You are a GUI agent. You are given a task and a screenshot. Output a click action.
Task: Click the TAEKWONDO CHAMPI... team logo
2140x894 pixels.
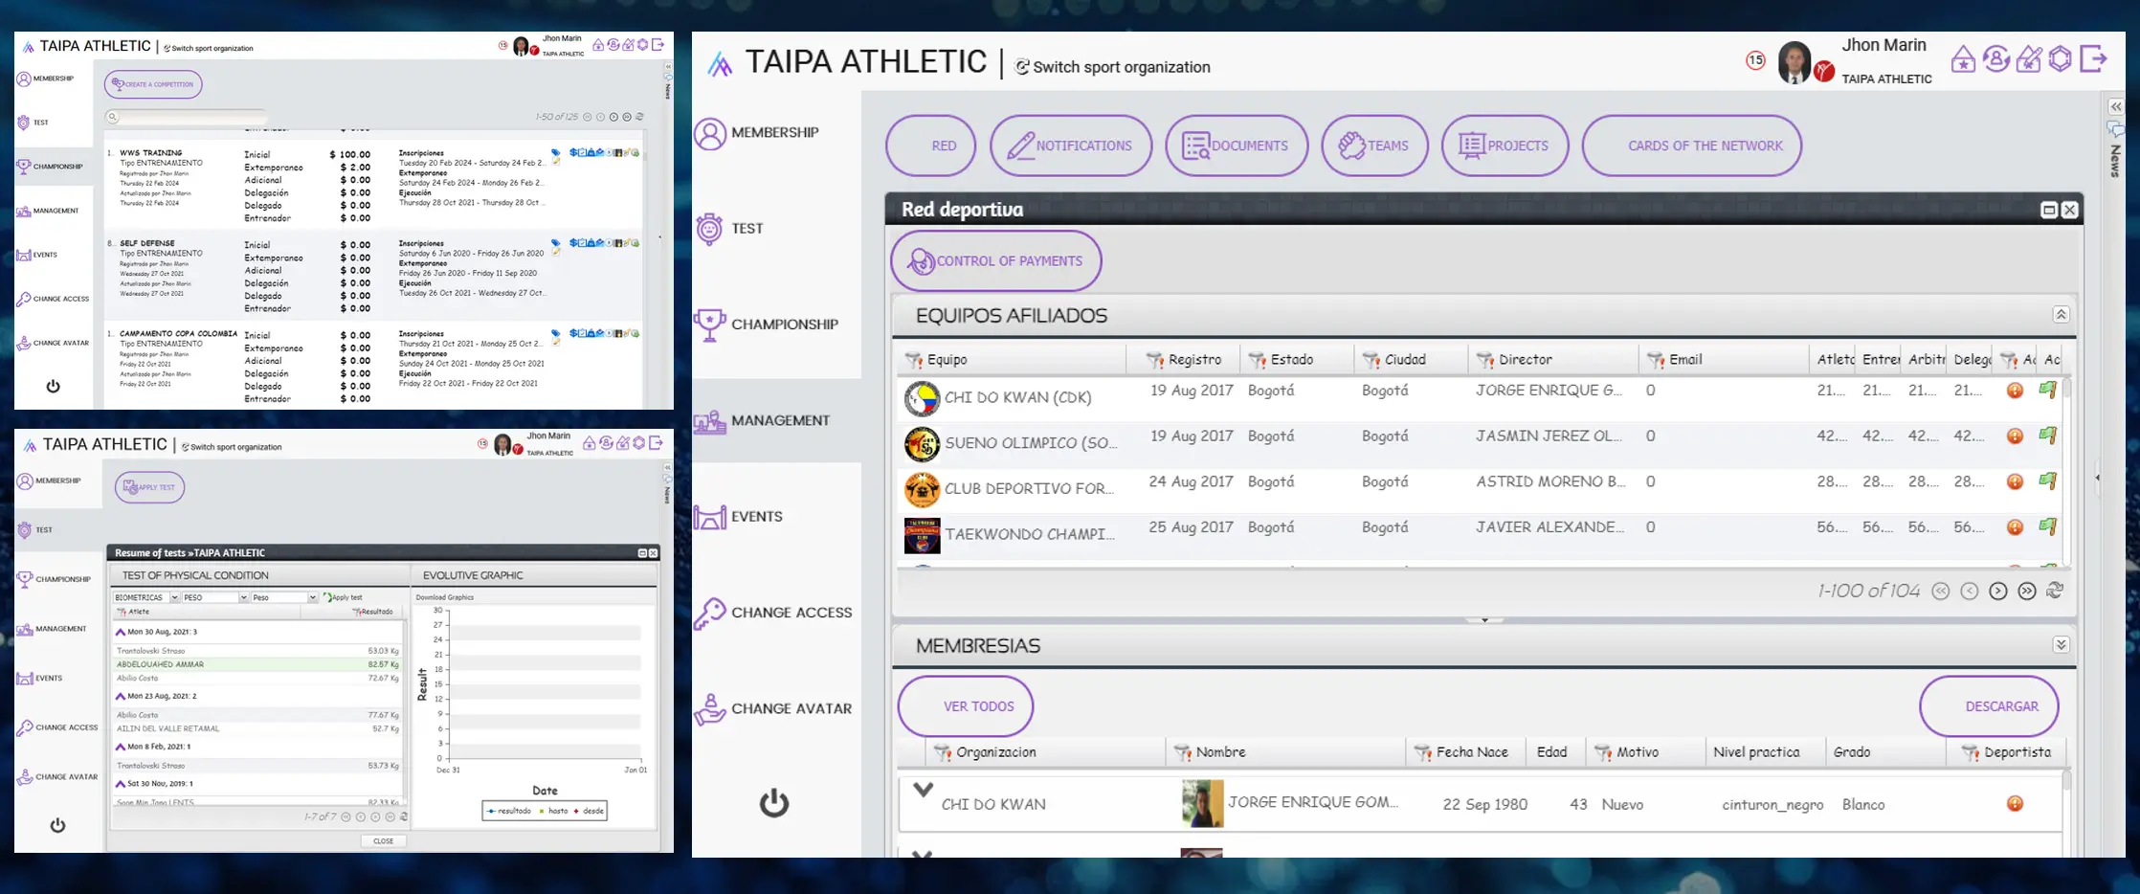coord(923,535)
